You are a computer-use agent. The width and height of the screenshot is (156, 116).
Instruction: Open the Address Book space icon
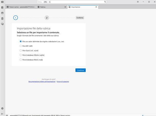click(x=2, y=7)
